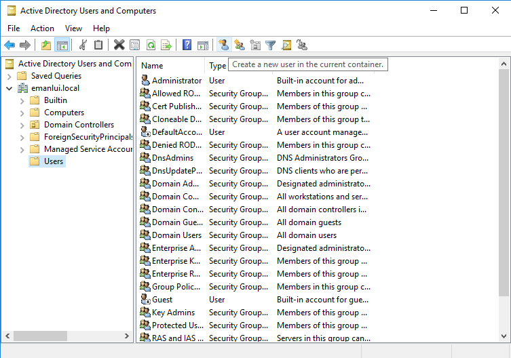This screenshot has width=511, height=358.
Task: Open Help via blue question mark icon
Action: [187, 45]
